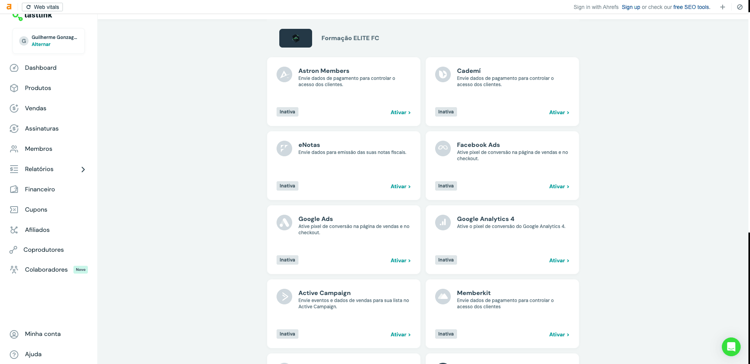
Task: Click the Vendas dollar icon
Action: [14, 108]
